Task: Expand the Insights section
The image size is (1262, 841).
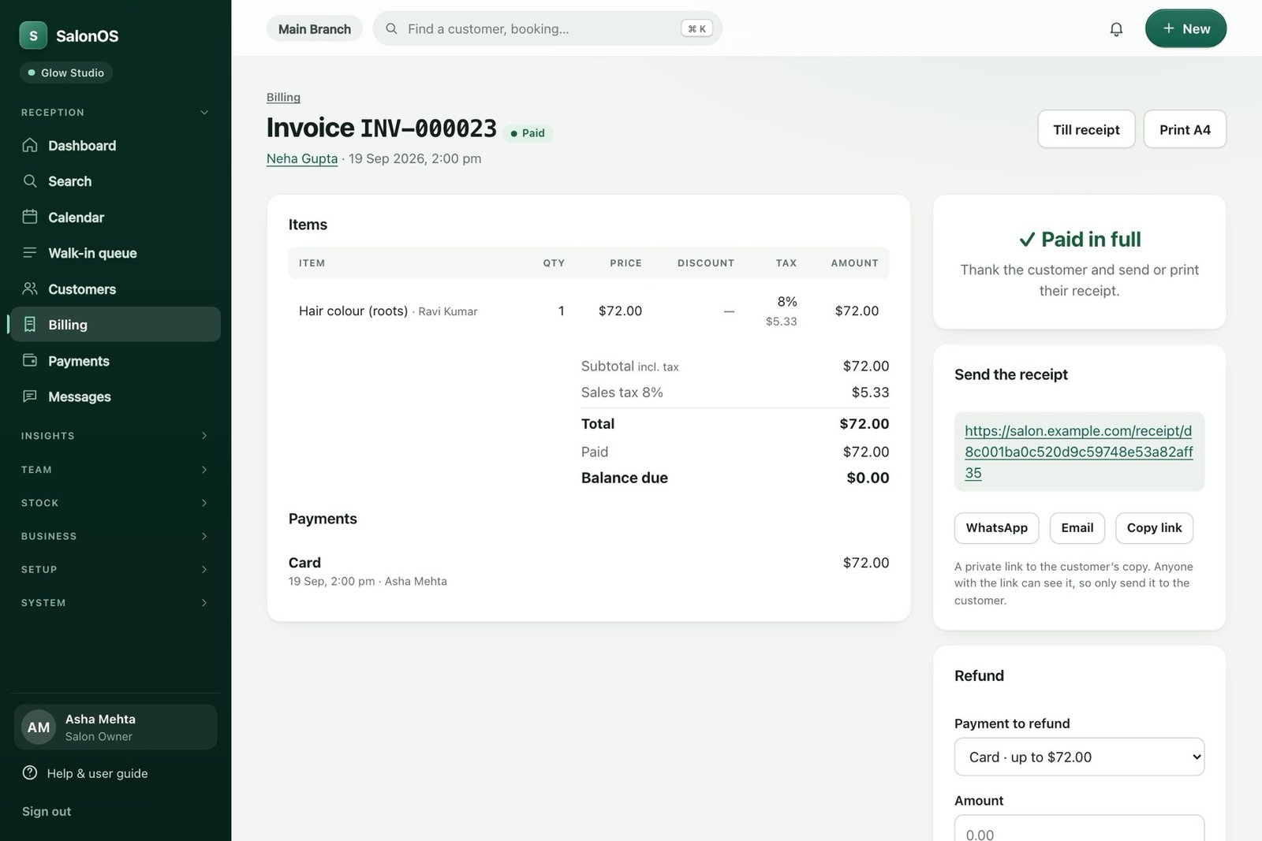Action: pos(115,436)
